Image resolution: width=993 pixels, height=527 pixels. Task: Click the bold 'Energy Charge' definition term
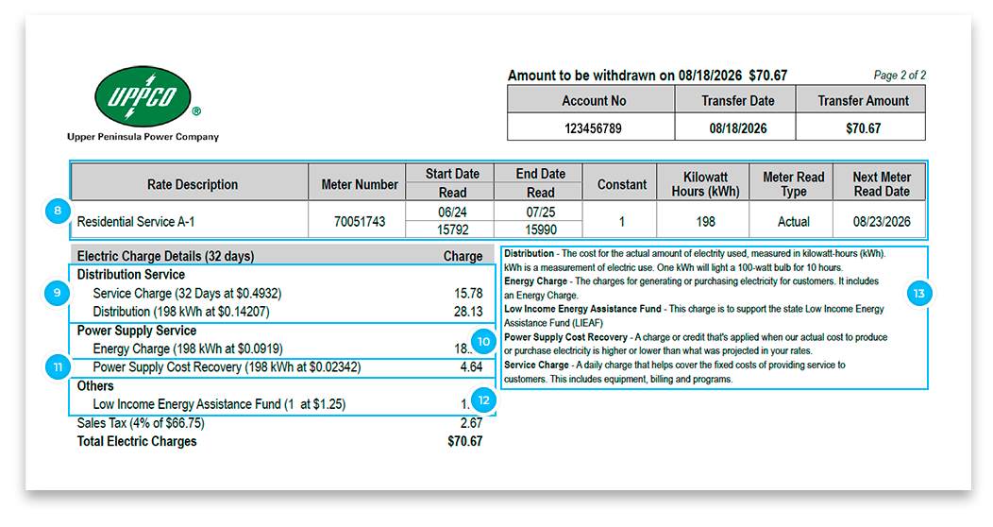click(x=536, y=281)
